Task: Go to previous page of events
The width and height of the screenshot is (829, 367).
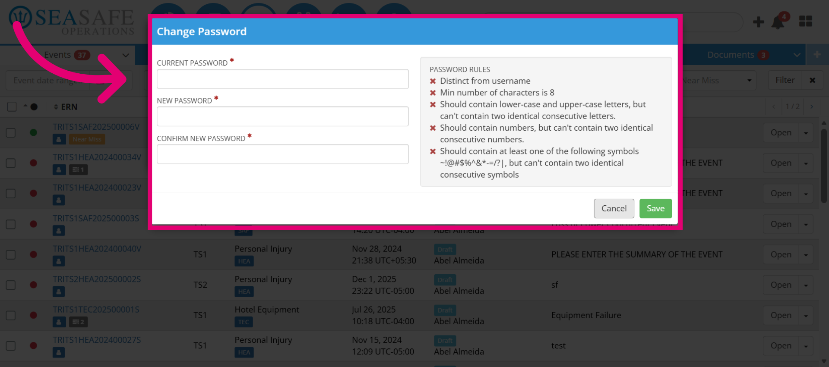Action: (x=774, y=107)
